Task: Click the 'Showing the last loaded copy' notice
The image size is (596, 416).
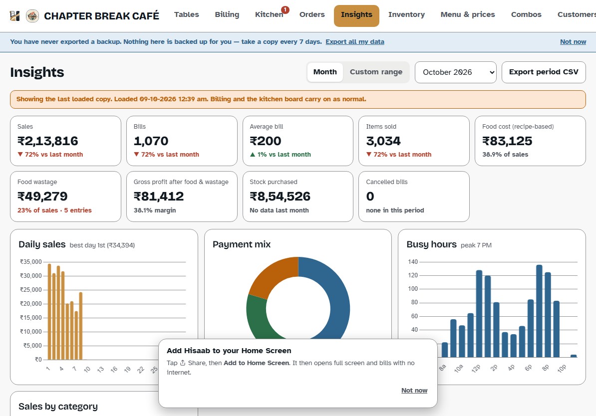Action: (298, 99)
